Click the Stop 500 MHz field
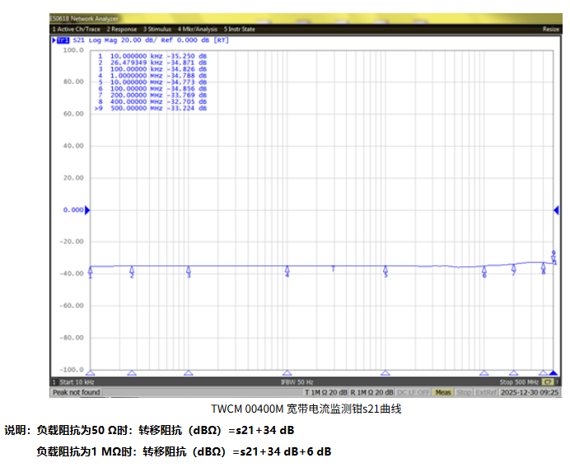Viewport: 570px width, 472px height. point(519,382)
